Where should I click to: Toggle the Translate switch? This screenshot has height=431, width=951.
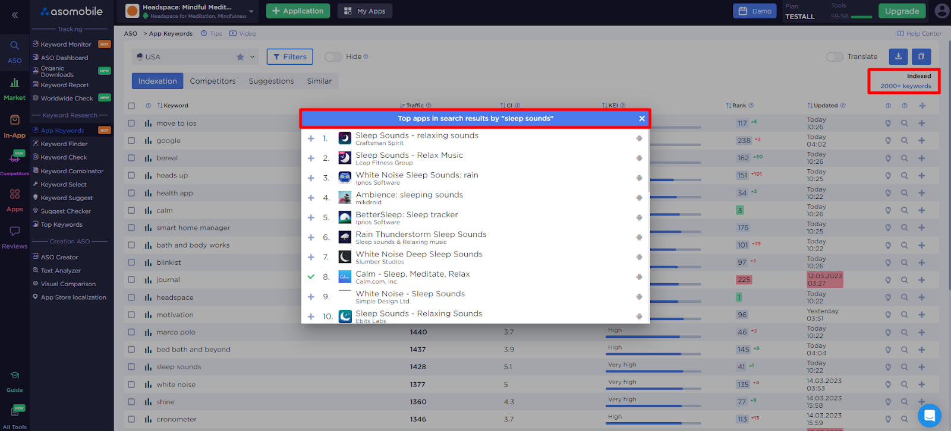click(835, 57)
